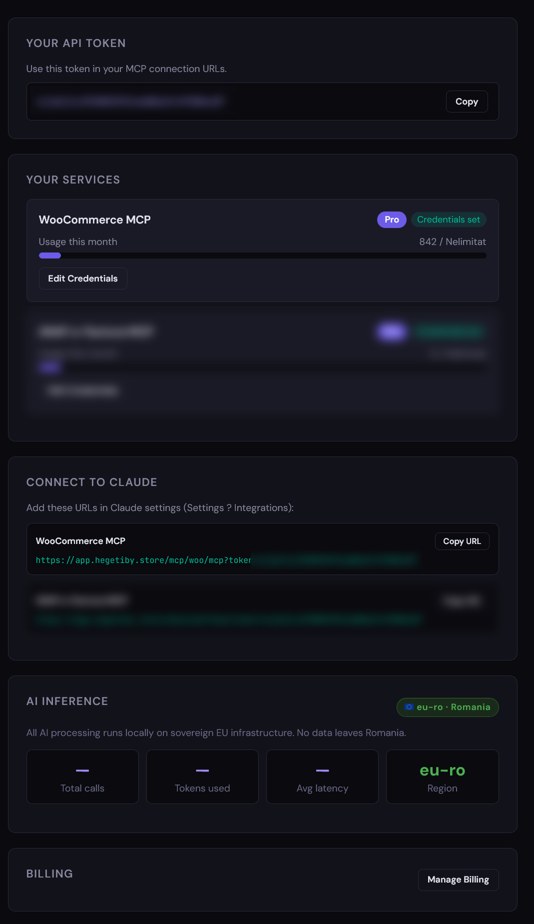Copy the WooCommerce MCP connection URL
Screen dimensions: 534x924
pyautogui.click(x=462, y=541)
